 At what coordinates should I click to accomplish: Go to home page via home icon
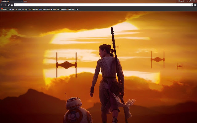pyautogui.click(x=12, y=5)
